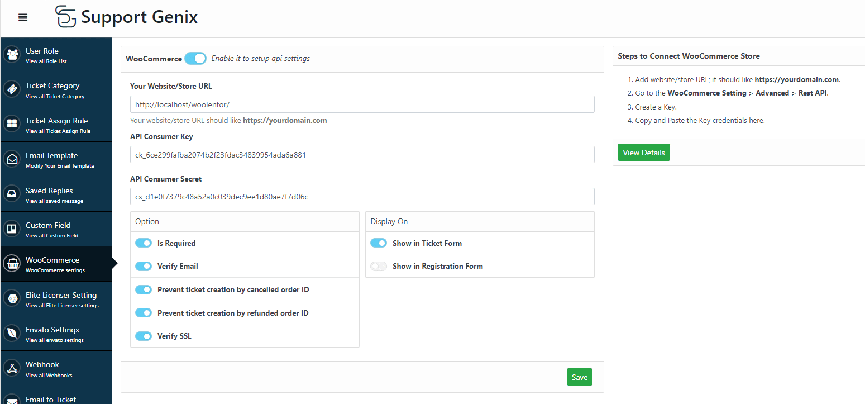865x404 pixels.
Task: Select the Custom Field icon
Action: tap(12, 229)
